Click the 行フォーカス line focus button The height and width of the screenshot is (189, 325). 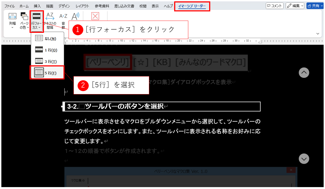coord(36,21)
